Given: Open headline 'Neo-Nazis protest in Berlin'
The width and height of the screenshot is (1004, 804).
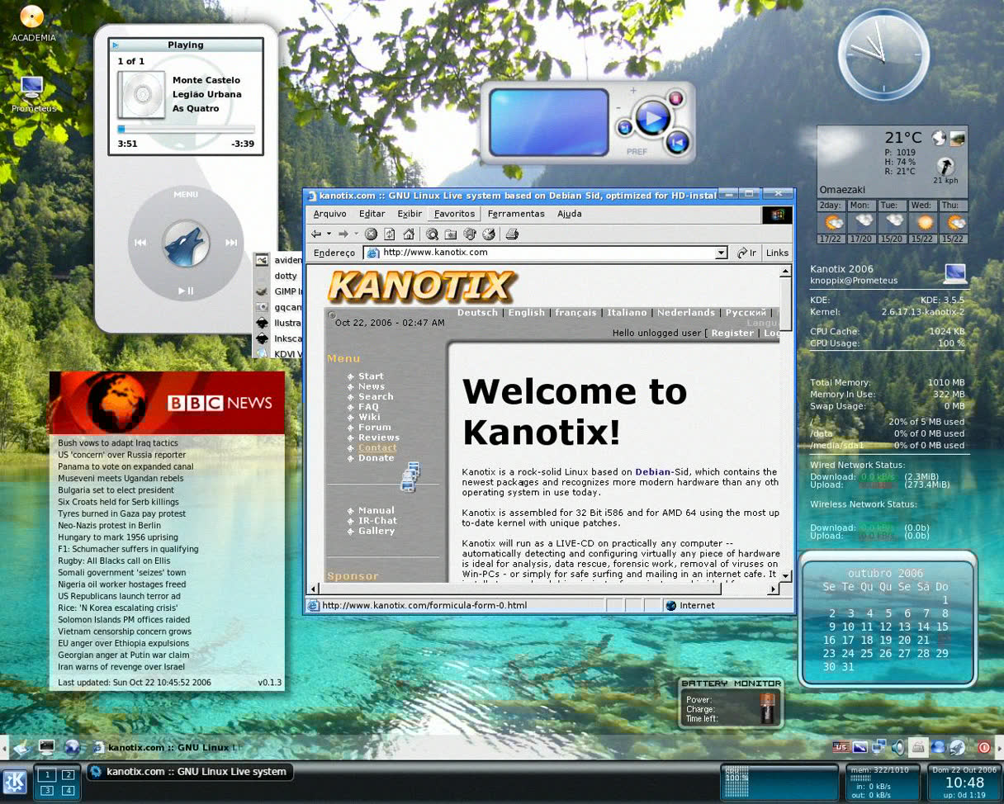Looking at the screenshot, I should (110, 525).
